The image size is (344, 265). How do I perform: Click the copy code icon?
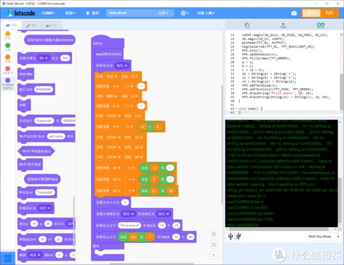(247, 25)
